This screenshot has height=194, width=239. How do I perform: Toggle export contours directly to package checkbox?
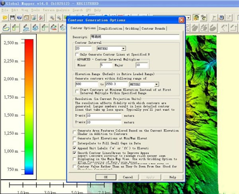75,159
